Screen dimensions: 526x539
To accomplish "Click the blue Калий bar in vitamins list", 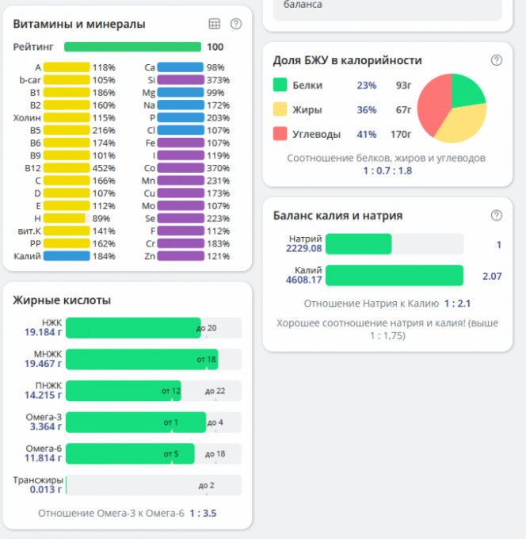I will tap(67, 256).
